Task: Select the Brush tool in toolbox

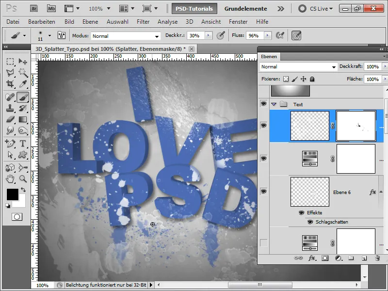Action: 23,97
